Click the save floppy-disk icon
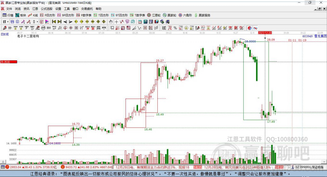This screenshot has height=177, width=327. [156, 22]
